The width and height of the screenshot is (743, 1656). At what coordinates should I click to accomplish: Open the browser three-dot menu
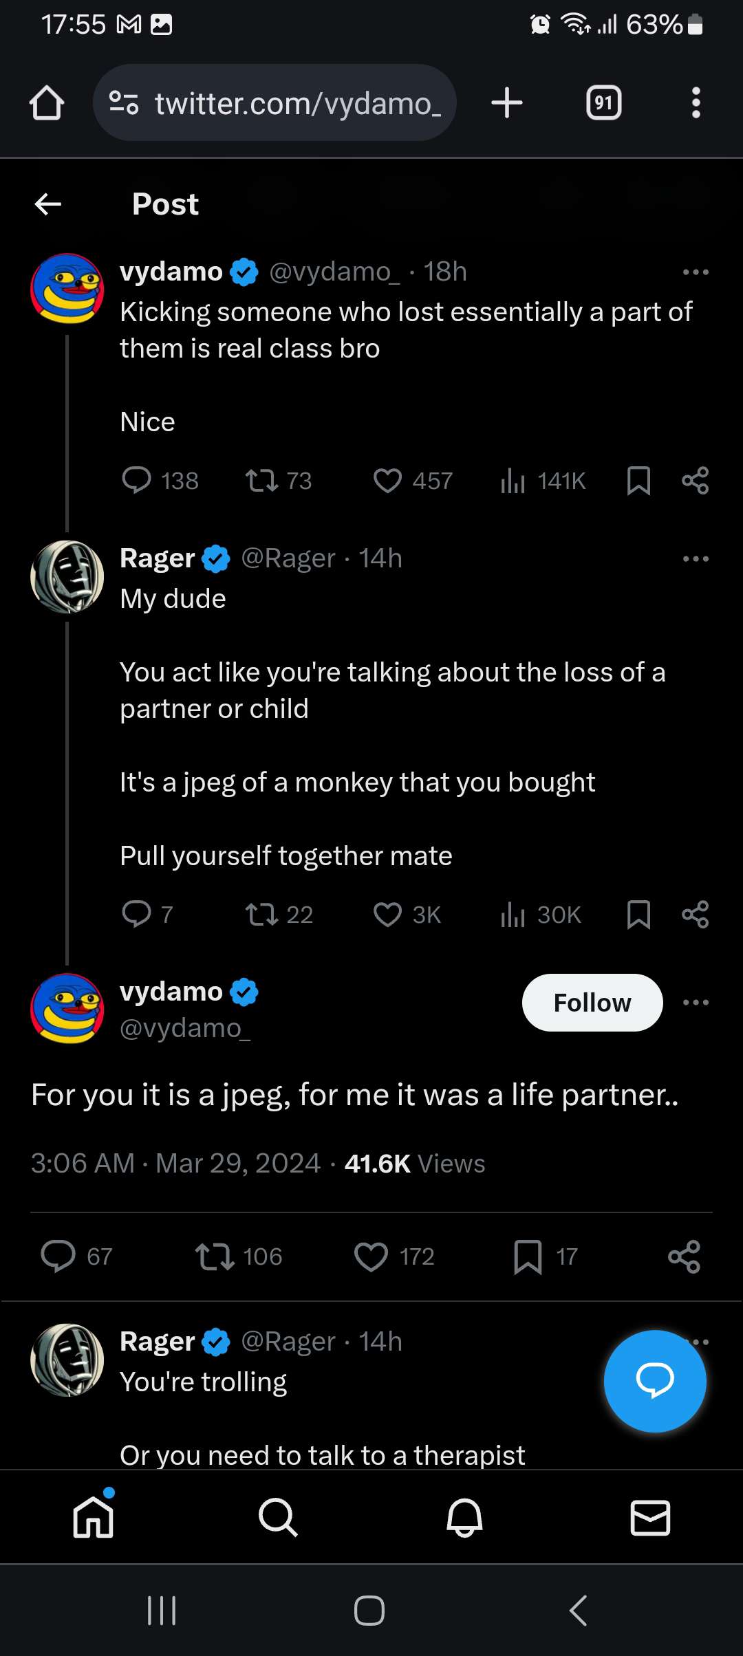696,103
